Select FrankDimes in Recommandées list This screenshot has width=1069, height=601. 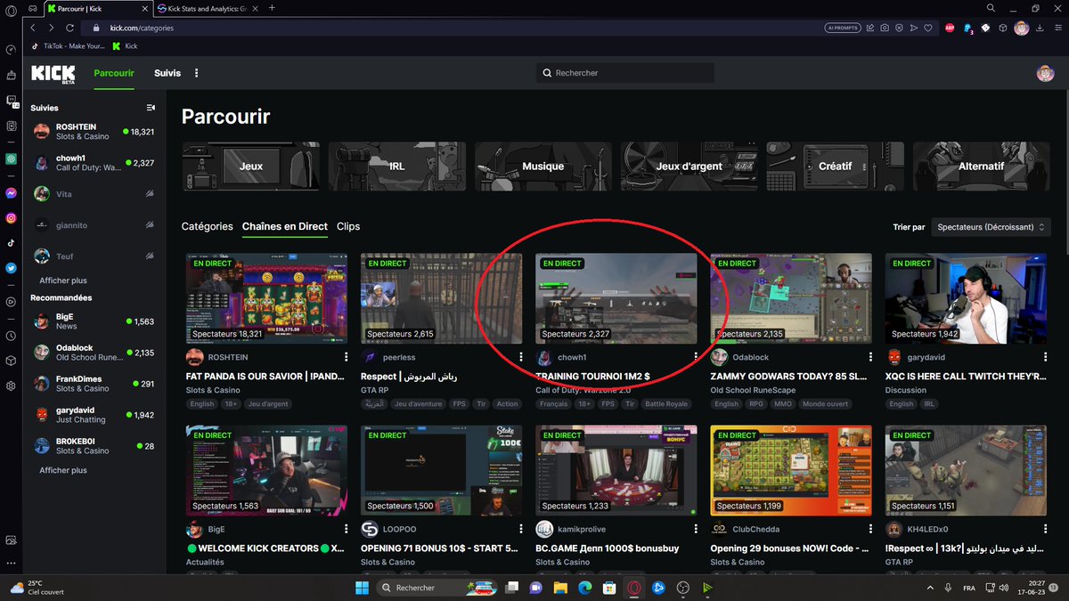pyautogui.click(x=93, y=384)
